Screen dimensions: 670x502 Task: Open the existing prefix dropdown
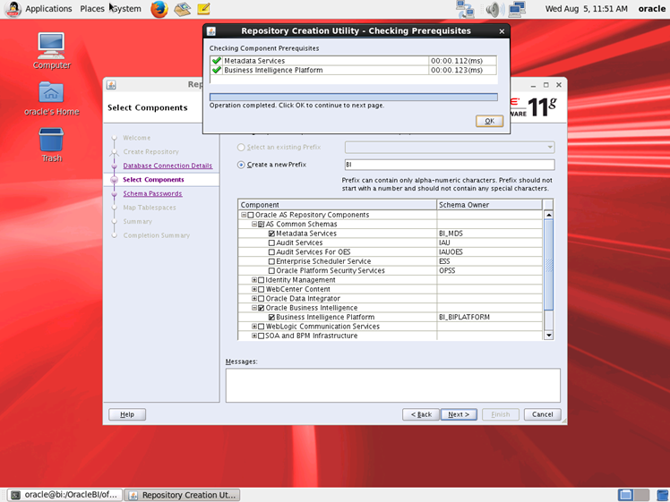pyautogui.click(x=450, y=148)
